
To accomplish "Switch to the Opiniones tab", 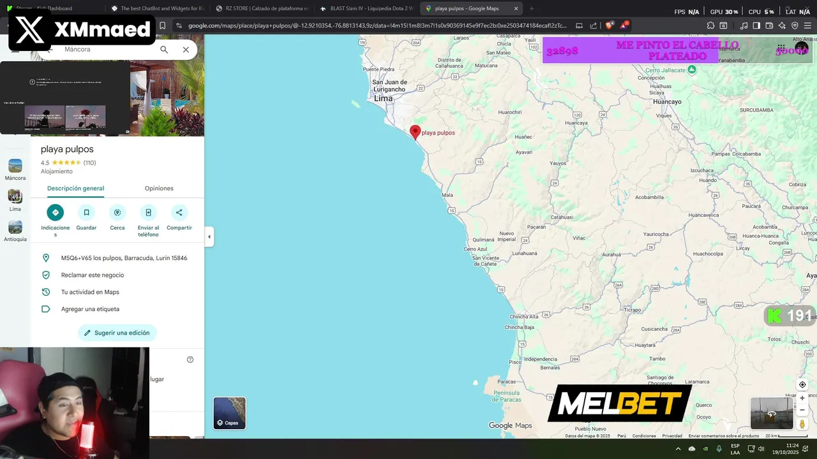I will click(159, 188).
